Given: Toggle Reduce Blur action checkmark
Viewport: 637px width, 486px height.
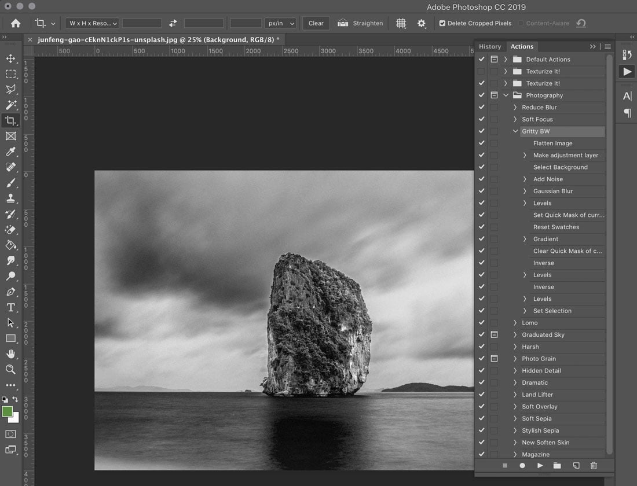Looking at the screenshot, I should [x=481, y=107].
